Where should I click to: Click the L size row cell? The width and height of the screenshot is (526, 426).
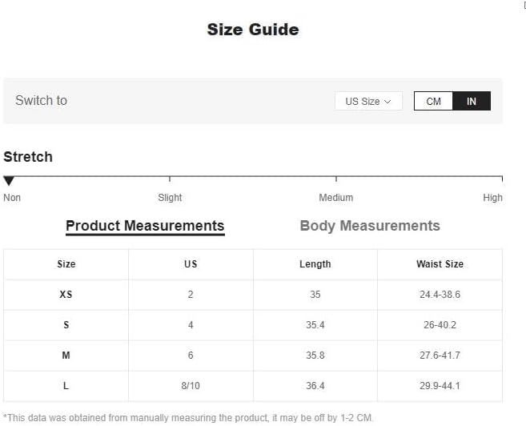point(66,386)
